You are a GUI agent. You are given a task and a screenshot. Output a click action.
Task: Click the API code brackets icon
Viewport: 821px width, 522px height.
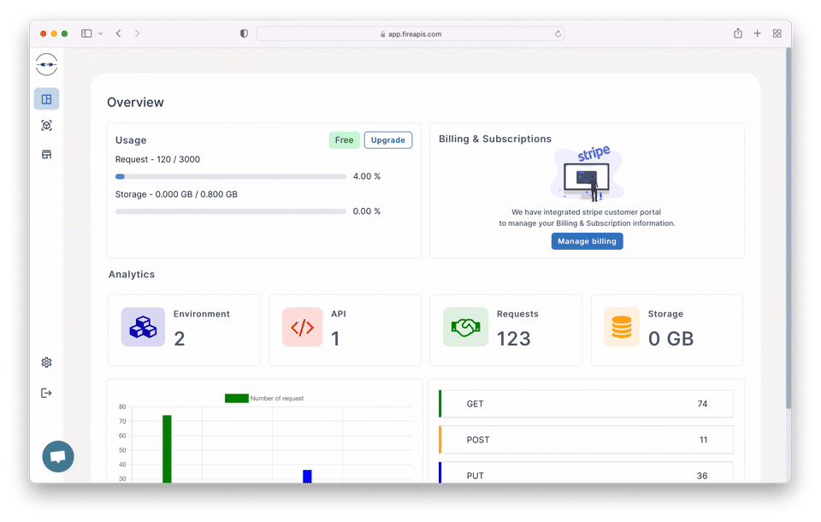[x=302, y=327]
